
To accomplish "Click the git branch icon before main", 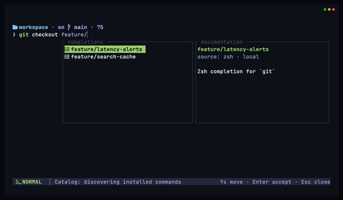I will [69, 27].
